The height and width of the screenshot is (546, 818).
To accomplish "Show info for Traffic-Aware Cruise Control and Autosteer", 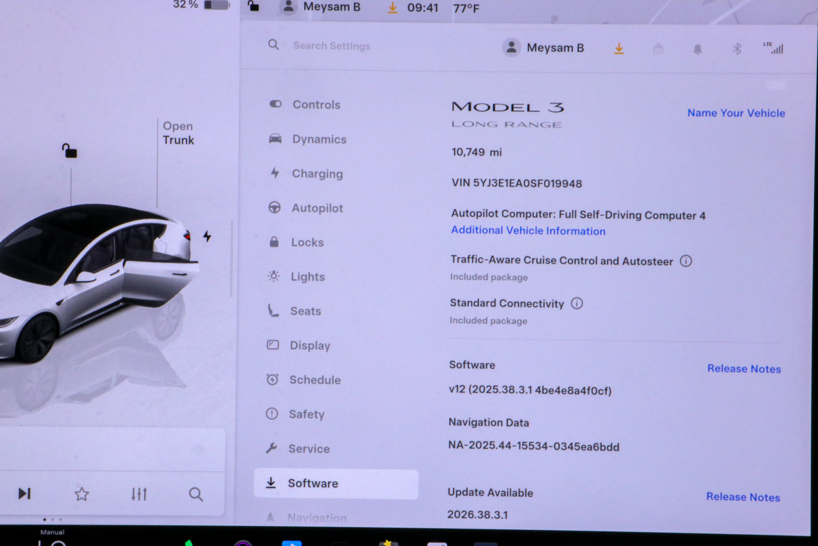I will click(686, 261).
